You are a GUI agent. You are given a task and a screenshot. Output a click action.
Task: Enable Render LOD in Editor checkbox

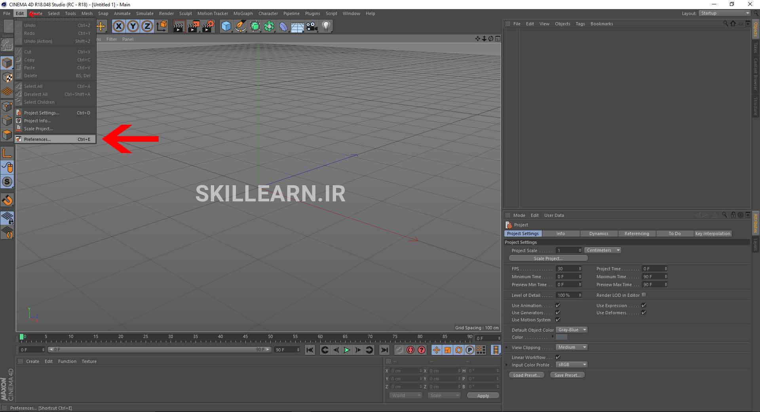644,294
